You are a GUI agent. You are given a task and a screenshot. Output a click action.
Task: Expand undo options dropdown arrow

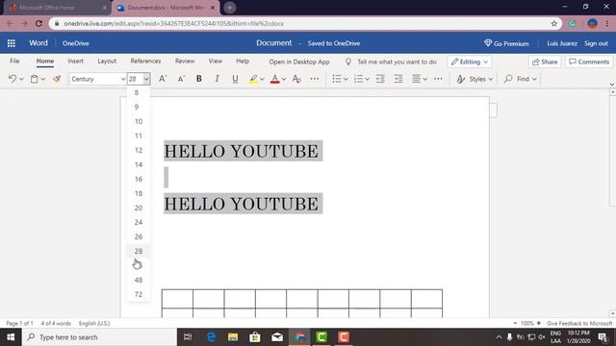(x=21, y=79)
